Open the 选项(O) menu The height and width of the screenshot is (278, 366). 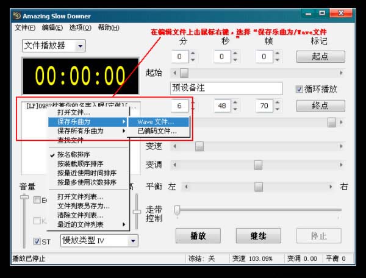point(81,28)
